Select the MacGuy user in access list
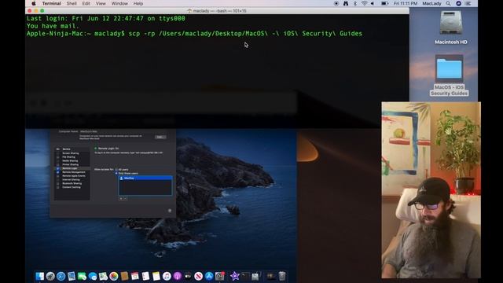The image size is (503, 283). 145,178
